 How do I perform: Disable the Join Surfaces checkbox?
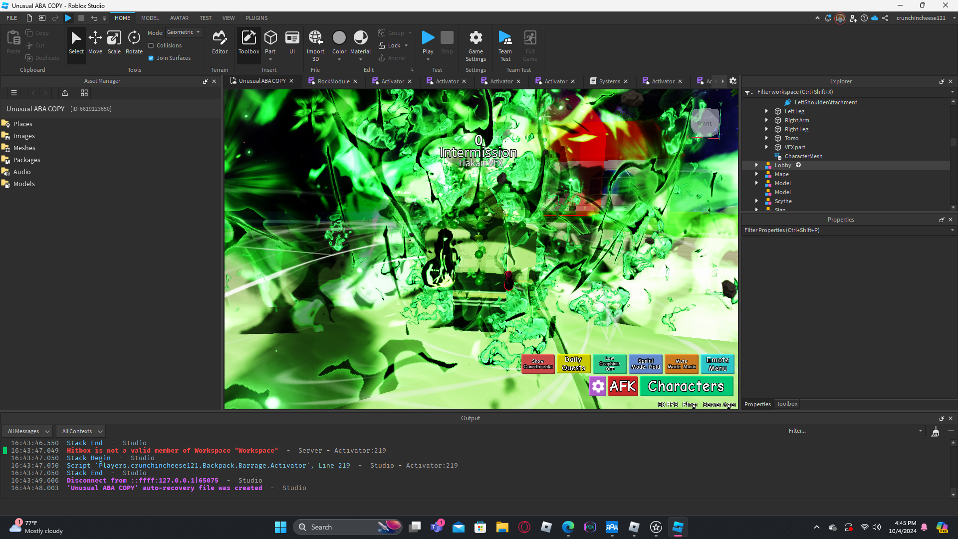pyautogui.click(x=151, y=58)
